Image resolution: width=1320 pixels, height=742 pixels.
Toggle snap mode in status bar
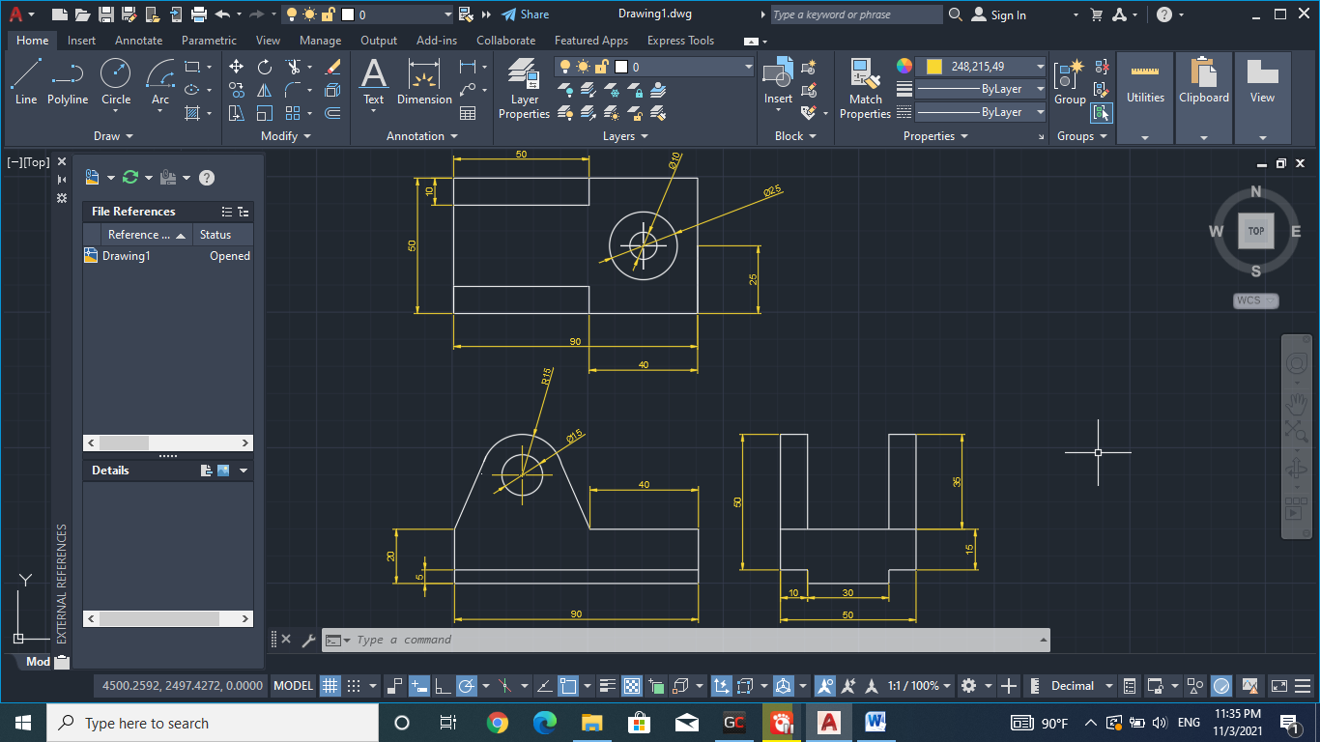(x=354, y=686)
